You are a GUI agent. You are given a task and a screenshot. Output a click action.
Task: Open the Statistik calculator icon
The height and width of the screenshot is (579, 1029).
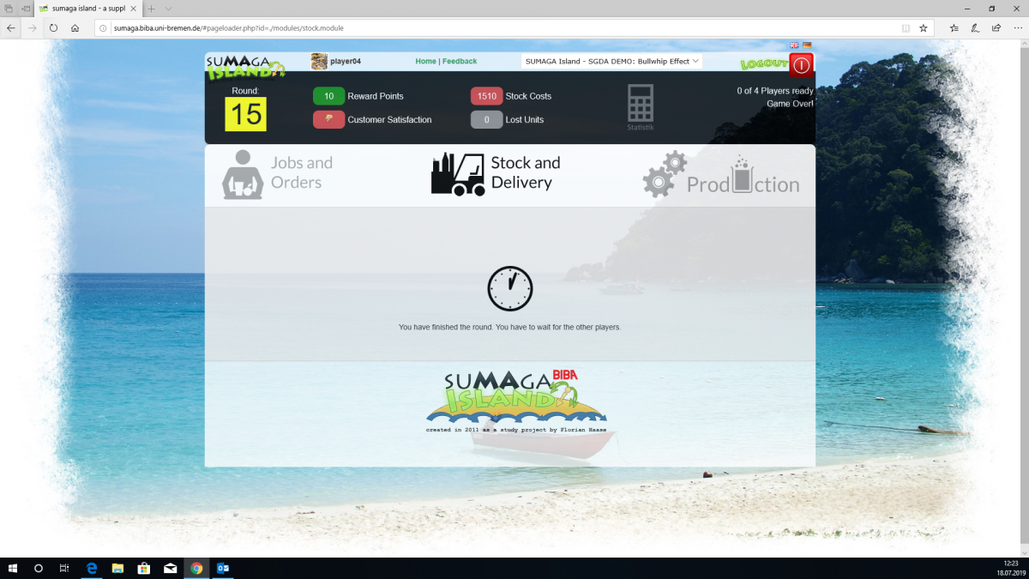coord(639,105)
